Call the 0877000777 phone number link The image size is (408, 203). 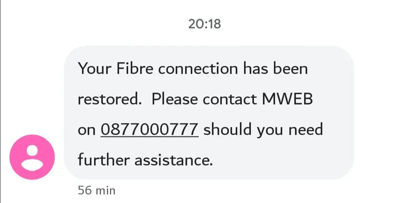[150, 130]
